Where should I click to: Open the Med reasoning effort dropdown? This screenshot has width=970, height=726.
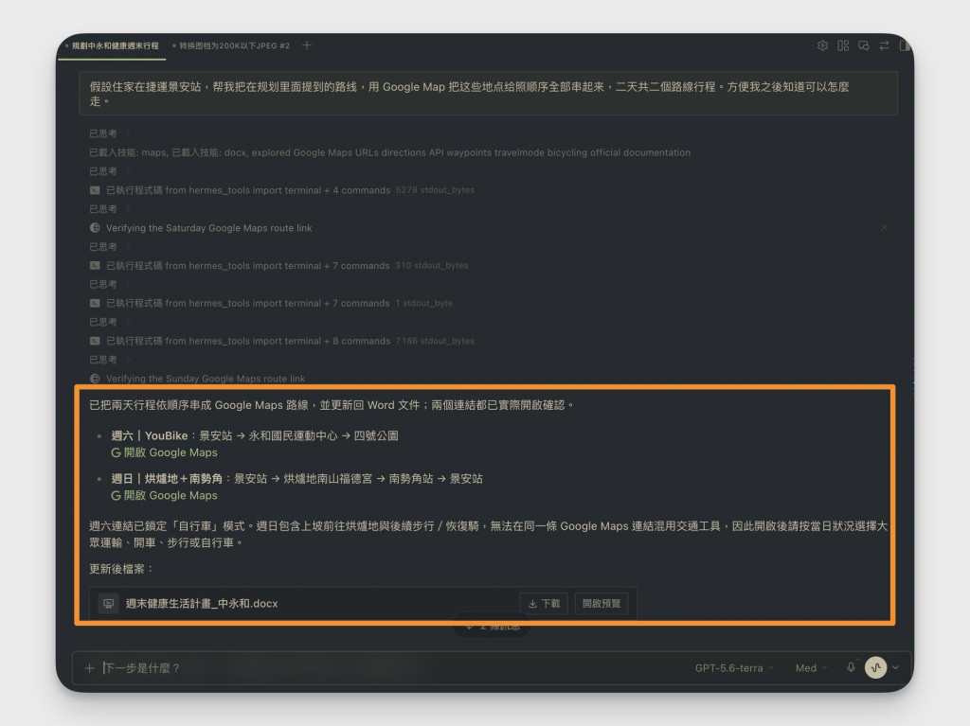click(811, 668)
